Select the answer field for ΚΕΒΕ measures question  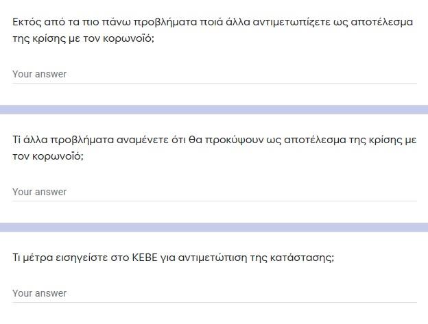pyautogui.click(x=214, y=293)
